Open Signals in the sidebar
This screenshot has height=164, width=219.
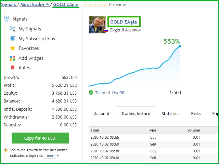20,19
